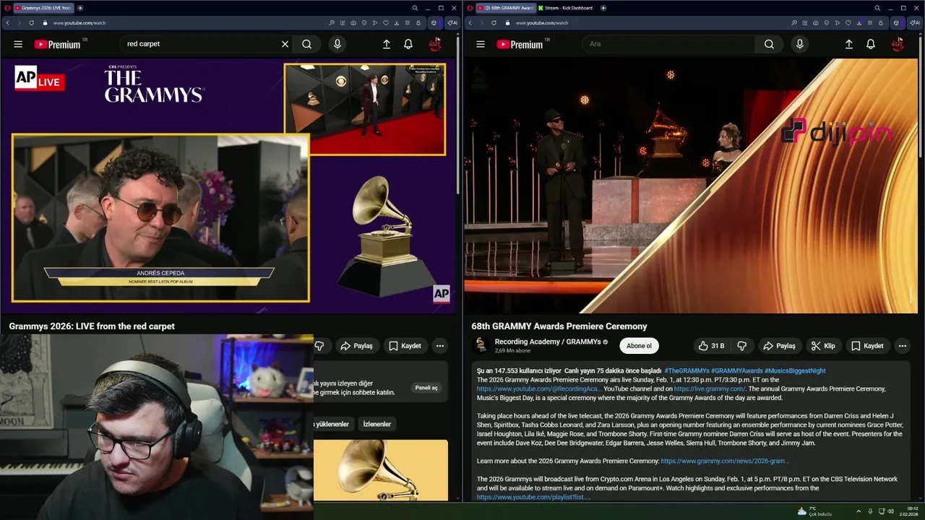Reload page in right Opera window
Screen dimensions: 925x520
[494, 22]
